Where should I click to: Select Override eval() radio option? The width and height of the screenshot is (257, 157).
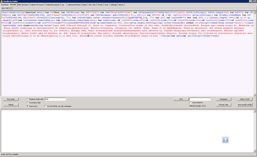[x=28, y=103]
